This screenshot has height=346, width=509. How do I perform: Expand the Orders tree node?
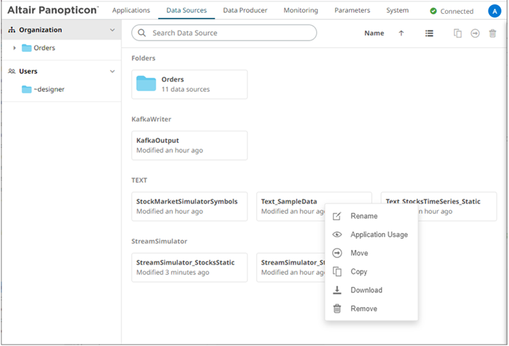tap(14, 48)
